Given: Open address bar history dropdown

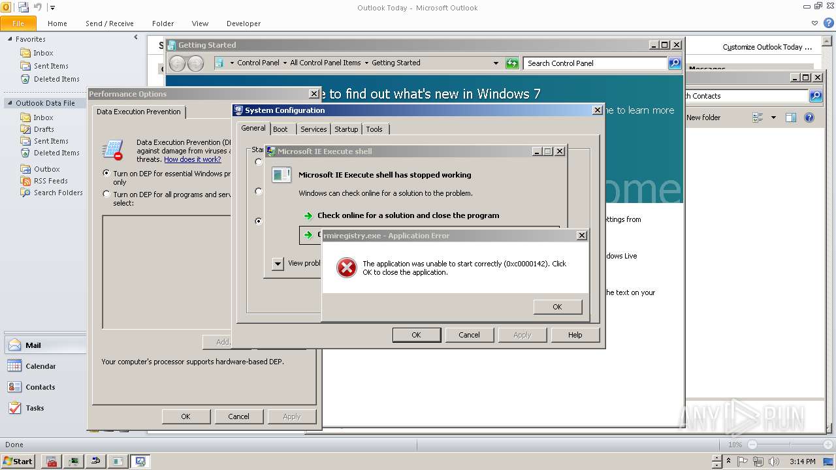Looking at the screenshot, I should coord(496,63).
